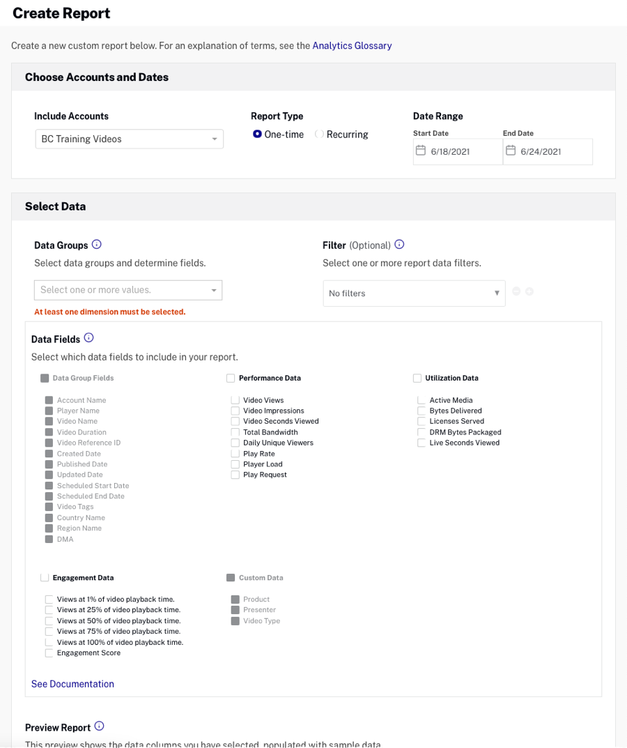Image resolution: width=627 pixels, height=748 pixels.
Task: Open the No filters dropdown
Action: tap(414, 293)
